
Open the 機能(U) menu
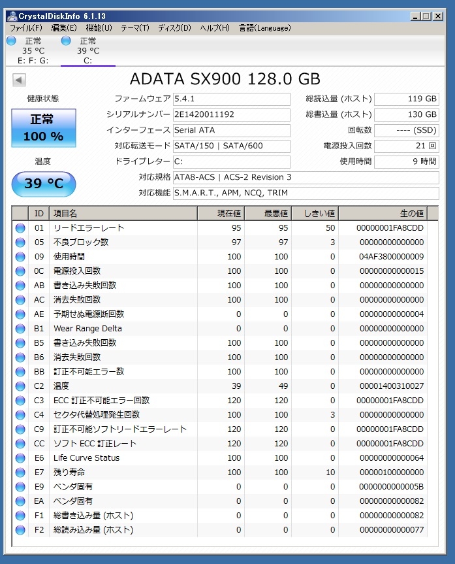(99, 28)
